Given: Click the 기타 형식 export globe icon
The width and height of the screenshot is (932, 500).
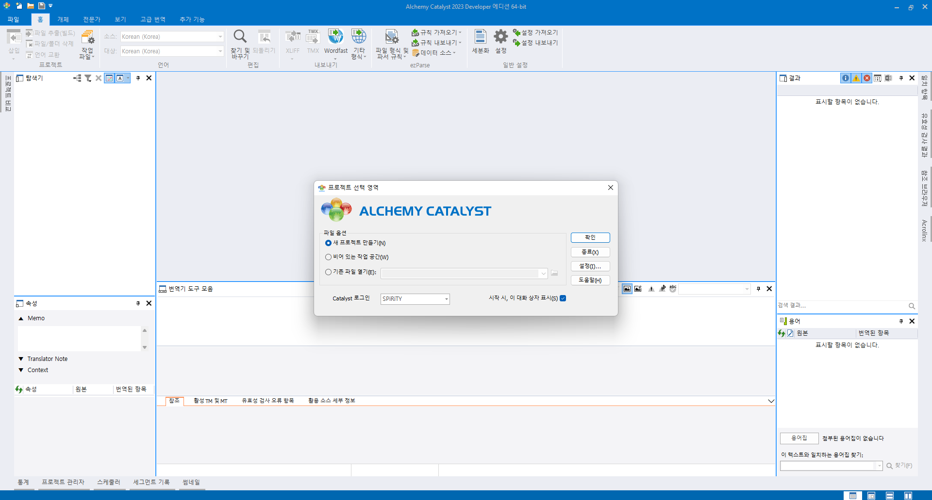Looking at the screenshot, I should coord(359,36).
